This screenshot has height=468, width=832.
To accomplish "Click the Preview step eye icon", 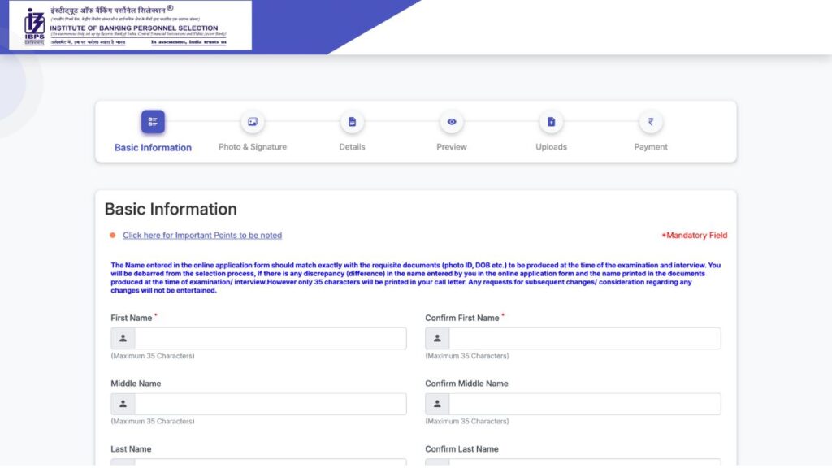I will coord(452,122).
